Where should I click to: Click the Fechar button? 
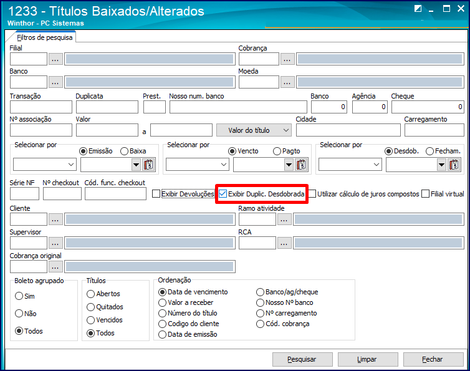[x=433, y=359]
